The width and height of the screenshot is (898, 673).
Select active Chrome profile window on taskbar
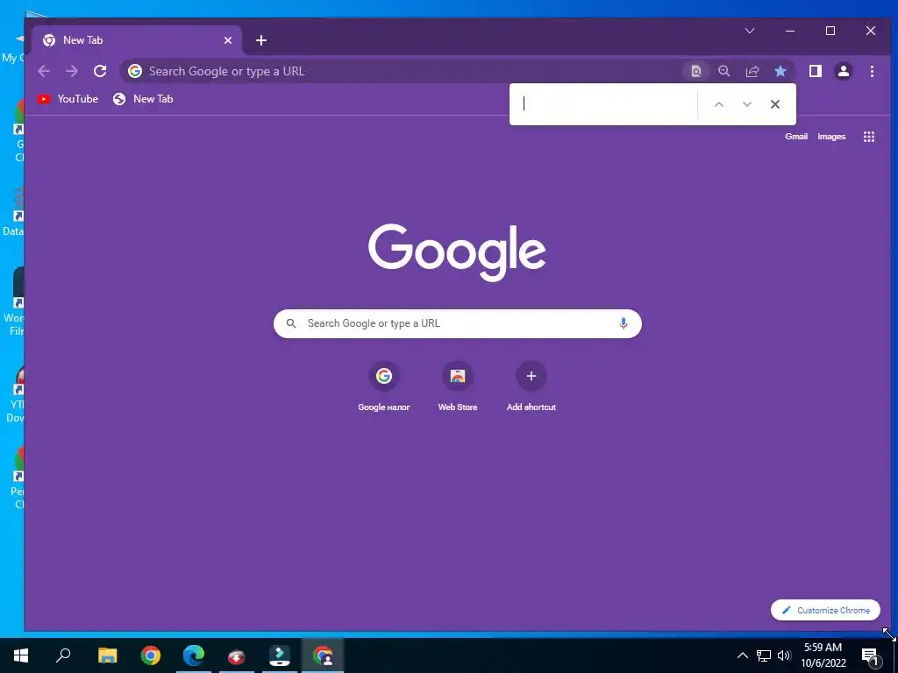click(323, 655)
